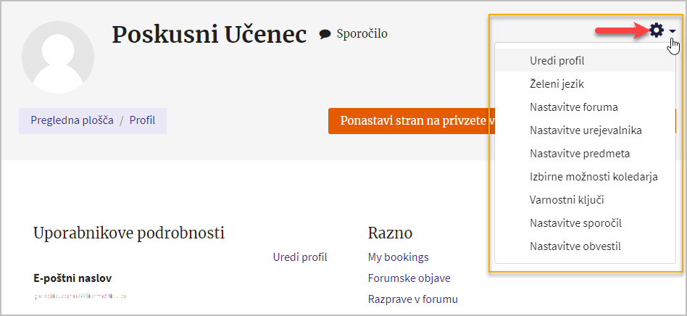Go to Pregledna plošča breadcrumb
Viewport: 687px width, 316px height.
(72, 120)
